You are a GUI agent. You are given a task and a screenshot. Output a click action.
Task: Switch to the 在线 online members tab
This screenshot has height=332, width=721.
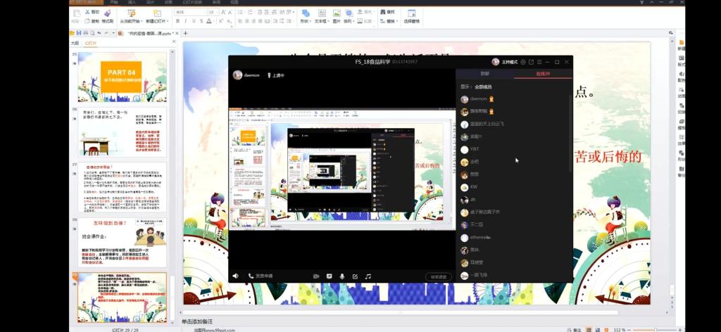[x=543, y=73]
